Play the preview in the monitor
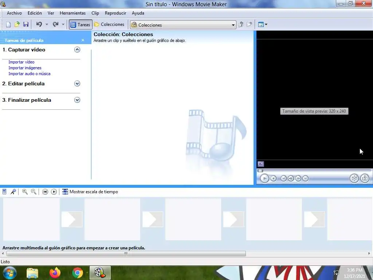 tap(264, 178)
